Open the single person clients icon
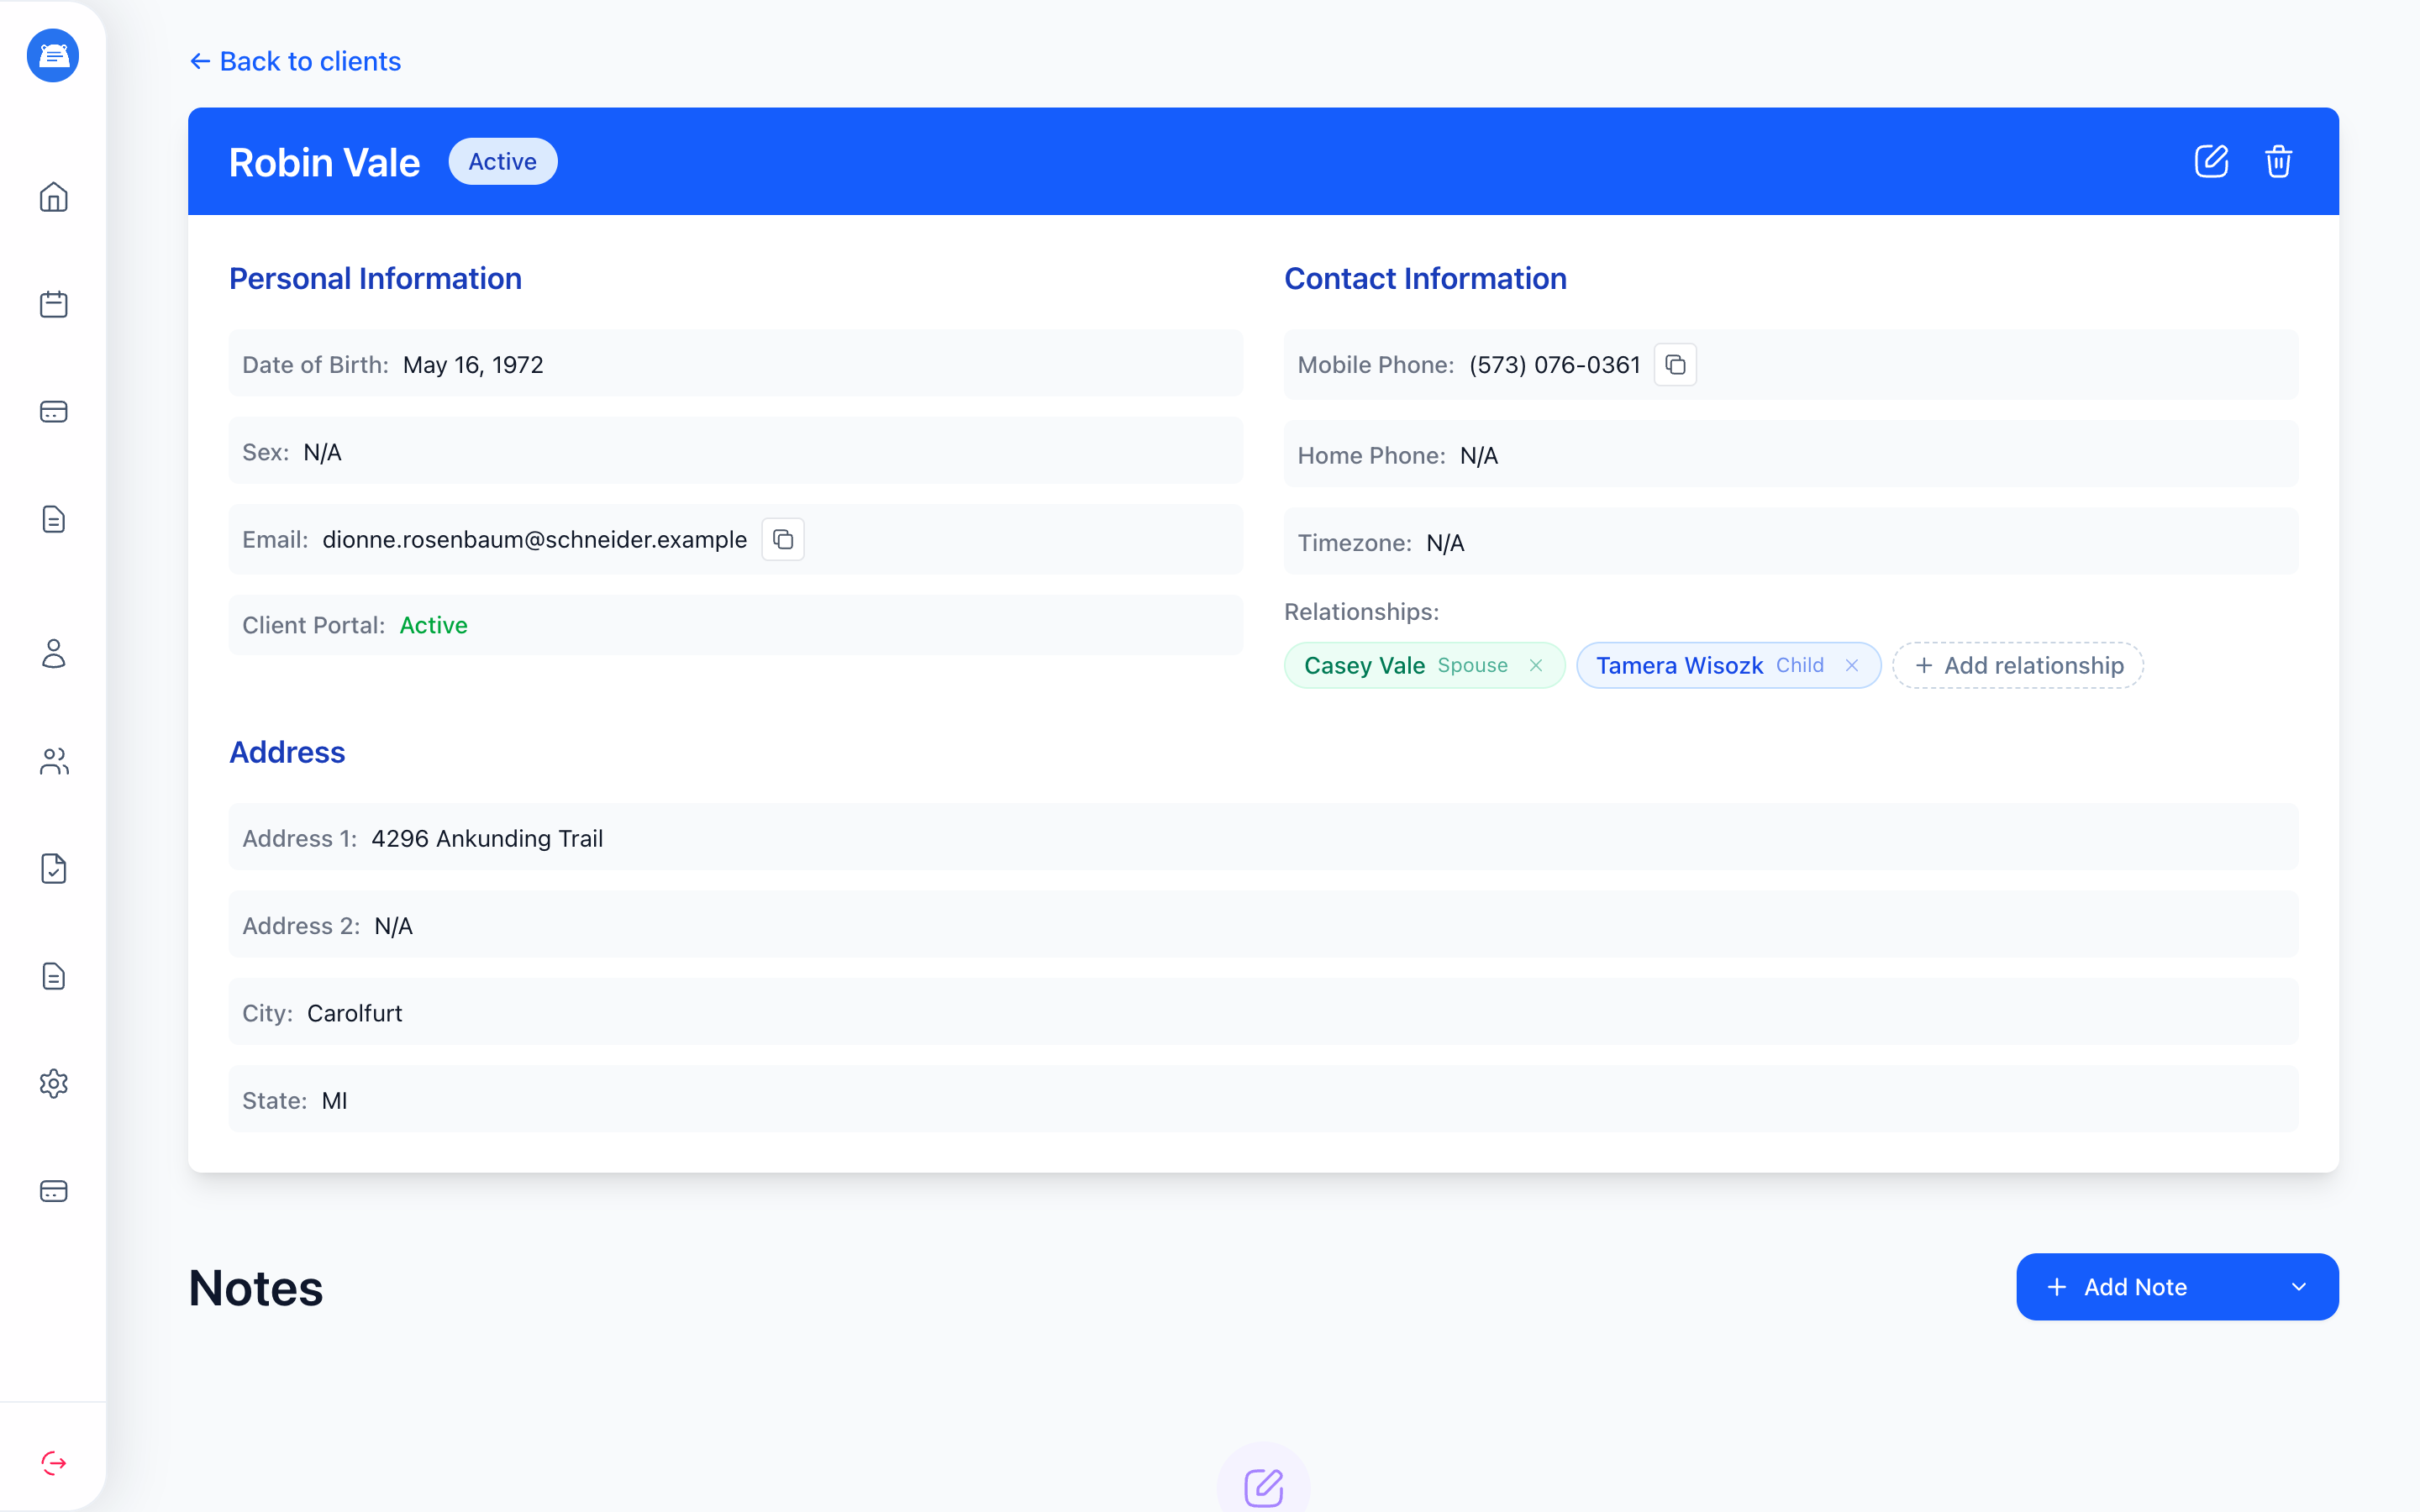The image size is (2420, 1512). point(53,654)
